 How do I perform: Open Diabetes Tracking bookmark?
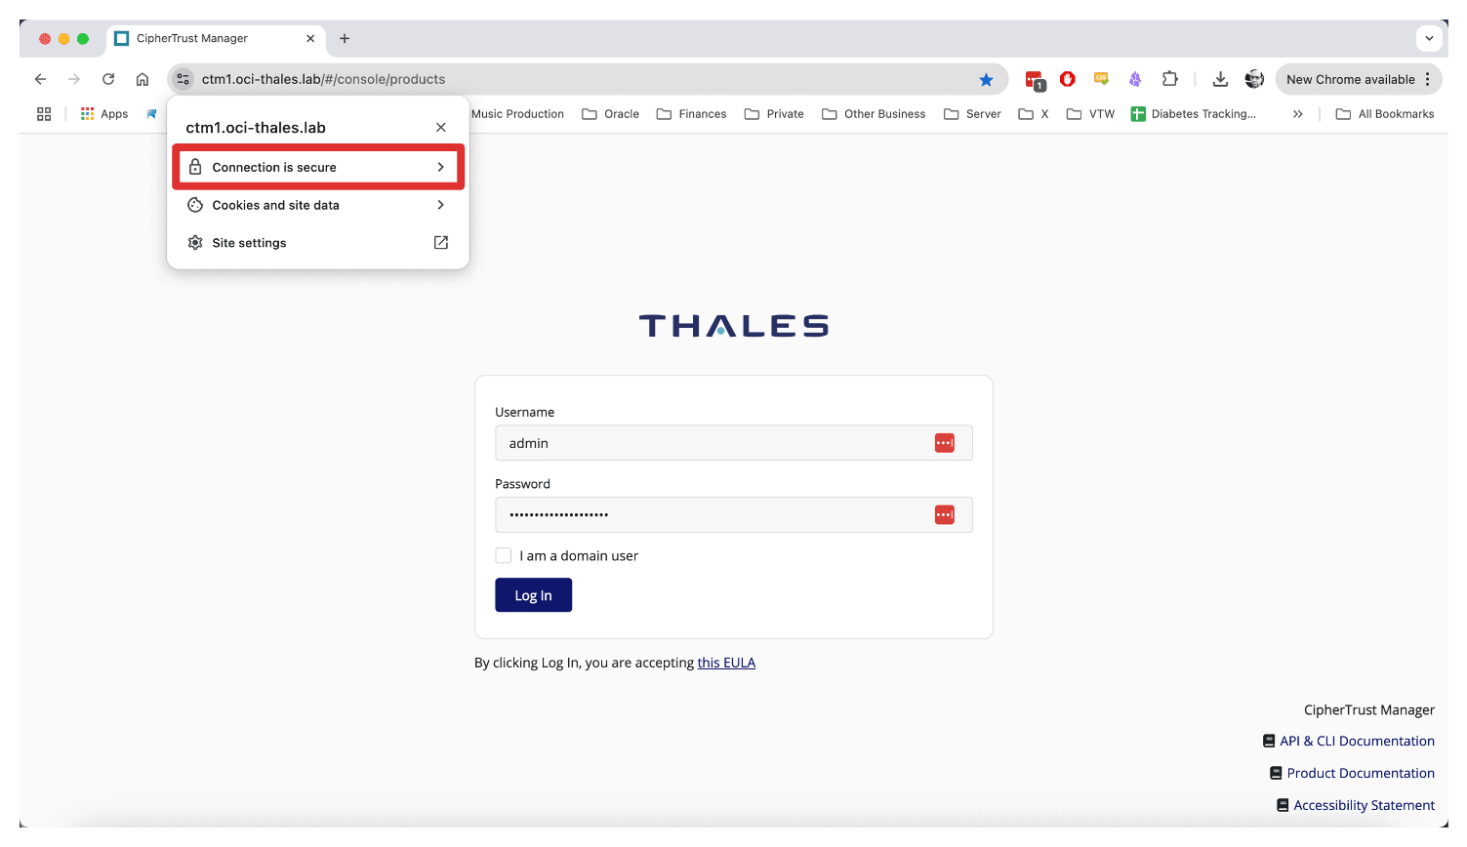click(1193, 114)
